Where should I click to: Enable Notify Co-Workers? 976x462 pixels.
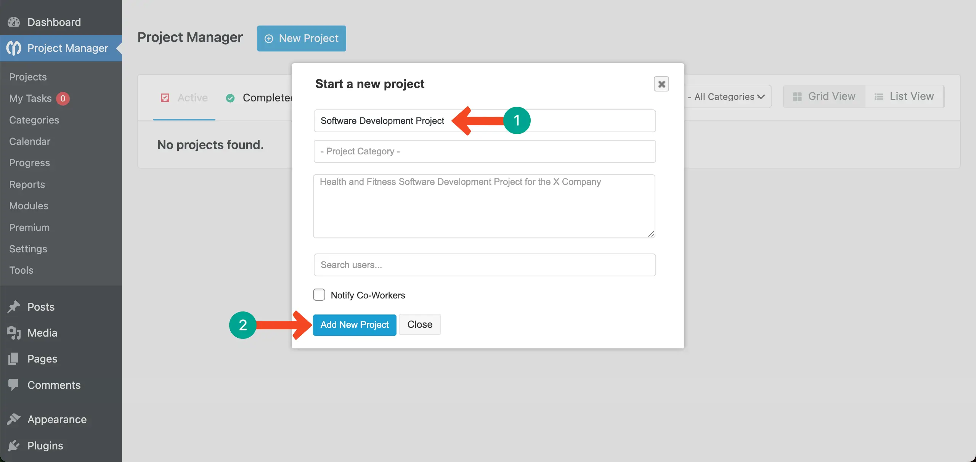click(319, 294)
